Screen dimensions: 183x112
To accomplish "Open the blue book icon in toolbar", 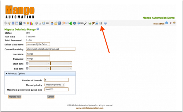I will [59, 23].
